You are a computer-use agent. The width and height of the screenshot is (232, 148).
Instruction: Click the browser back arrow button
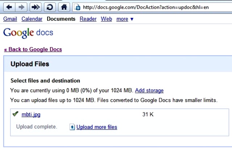[x=9, y=7]
